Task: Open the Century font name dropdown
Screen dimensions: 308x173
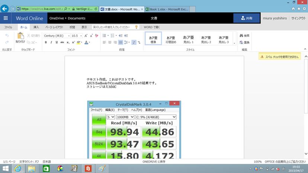Action: click(69, 36)
